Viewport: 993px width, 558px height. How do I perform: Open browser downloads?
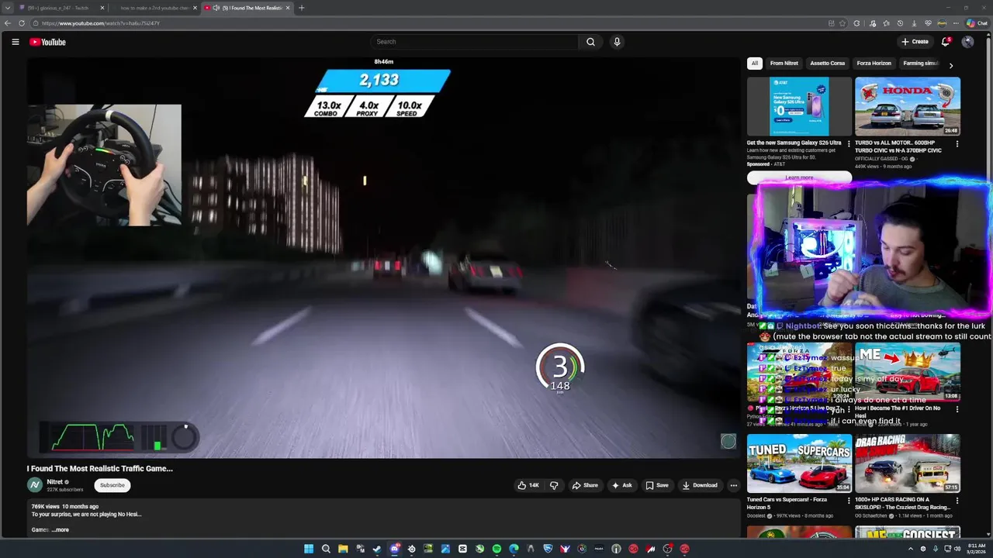tap(914, 23)
